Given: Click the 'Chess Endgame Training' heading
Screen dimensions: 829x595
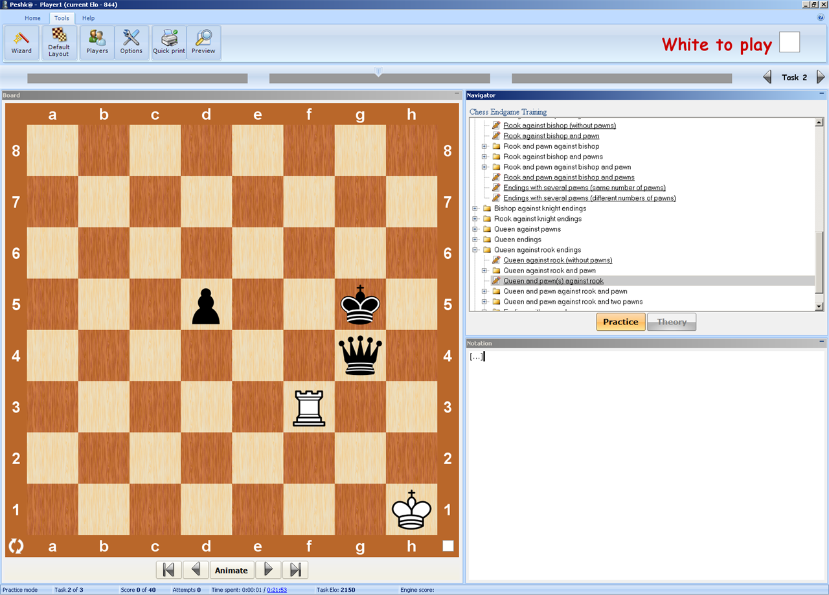Looking at the screenshot, I should (x=508, y=112).
